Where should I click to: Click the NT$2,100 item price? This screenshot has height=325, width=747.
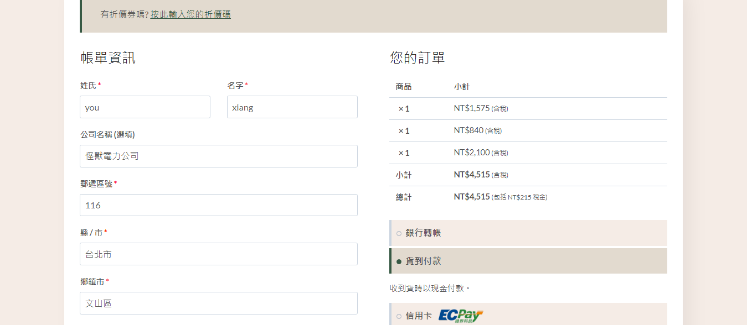pos(472,153)
